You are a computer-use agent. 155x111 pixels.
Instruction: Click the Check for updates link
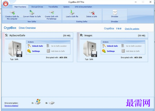pyautogui.click(x=132, y=29)
